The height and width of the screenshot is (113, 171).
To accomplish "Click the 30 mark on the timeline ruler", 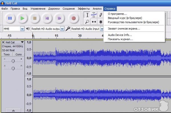I will tap(80, 36).
